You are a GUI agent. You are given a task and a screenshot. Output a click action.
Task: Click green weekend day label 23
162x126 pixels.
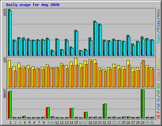coord(114,123)
